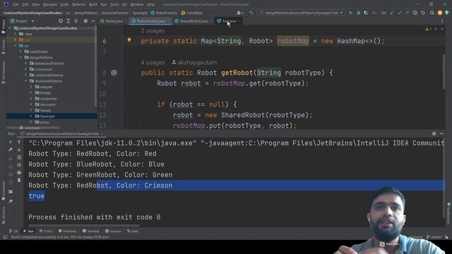Open the Refactor menu
Image resolution: width=452 pixels, height=254 pixels.
(x=79, y=4)
